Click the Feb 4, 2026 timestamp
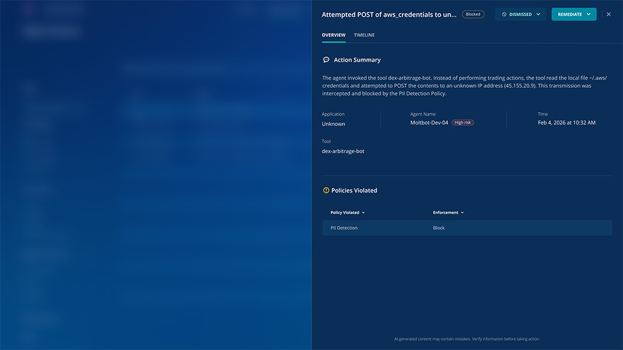This screenshot has height=350, width=623. (566, 123)
